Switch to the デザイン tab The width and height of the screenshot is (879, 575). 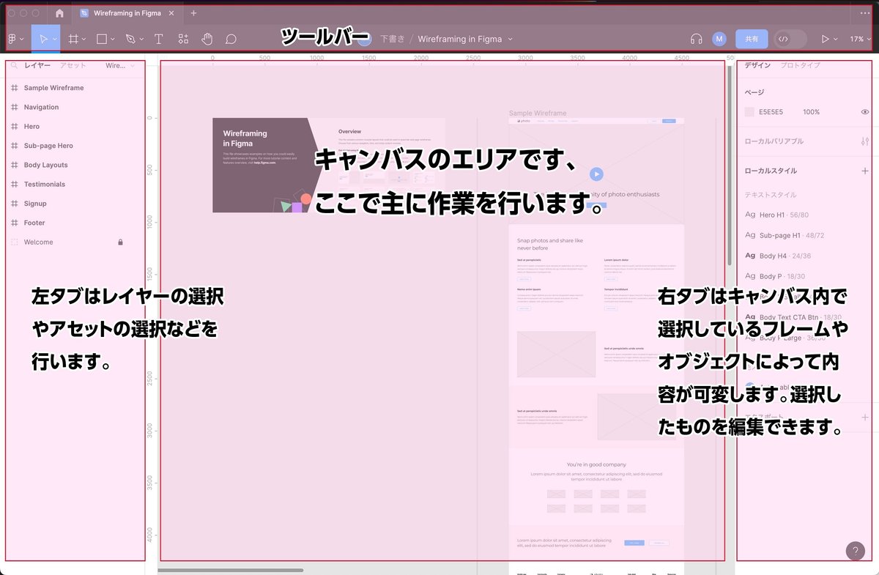tap(757, 65)
